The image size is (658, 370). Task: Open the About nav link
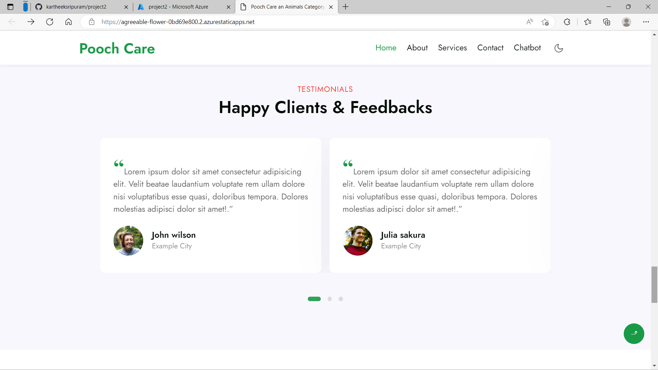(x=417, y=48)
